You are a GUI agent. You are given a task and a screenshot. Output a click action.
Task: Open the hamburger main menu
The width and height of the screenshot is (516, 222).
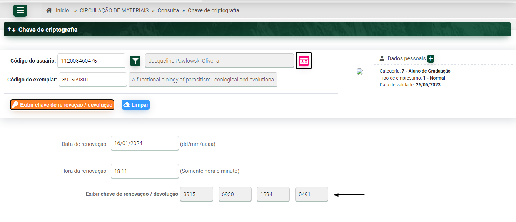tap(20, 10)
